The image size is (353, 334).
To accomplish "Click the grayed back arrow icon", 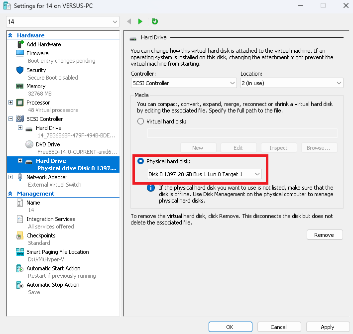I will click(x=129, y=21).
